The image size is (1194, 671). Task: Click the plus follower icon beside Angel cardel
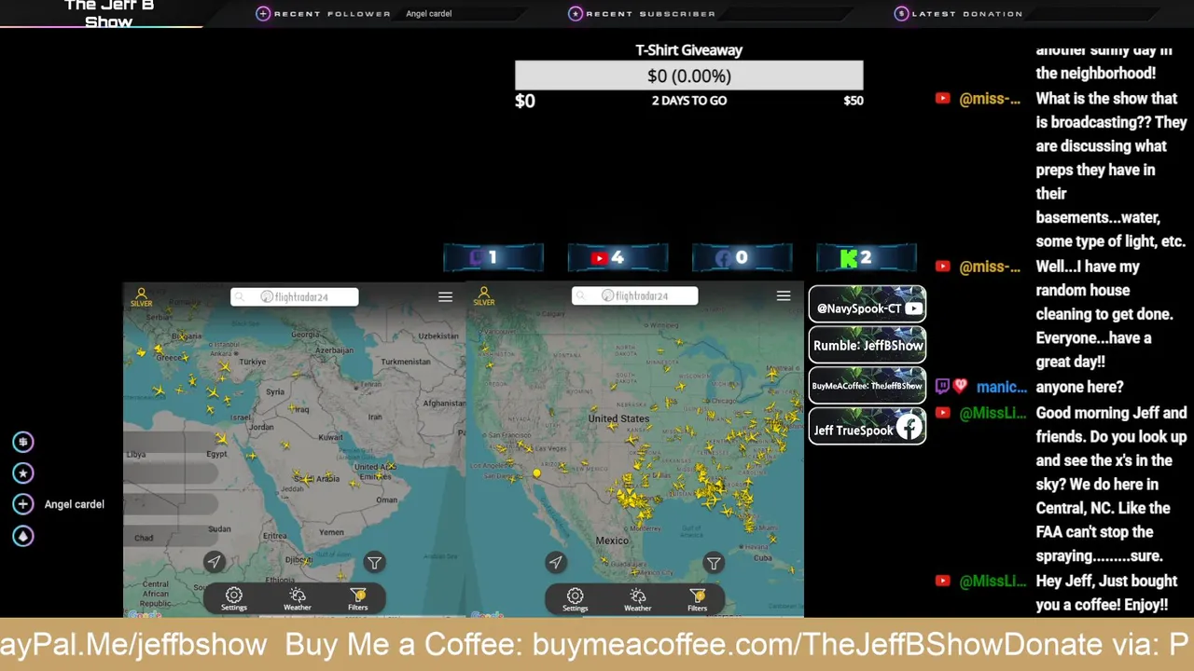[23, 504]
